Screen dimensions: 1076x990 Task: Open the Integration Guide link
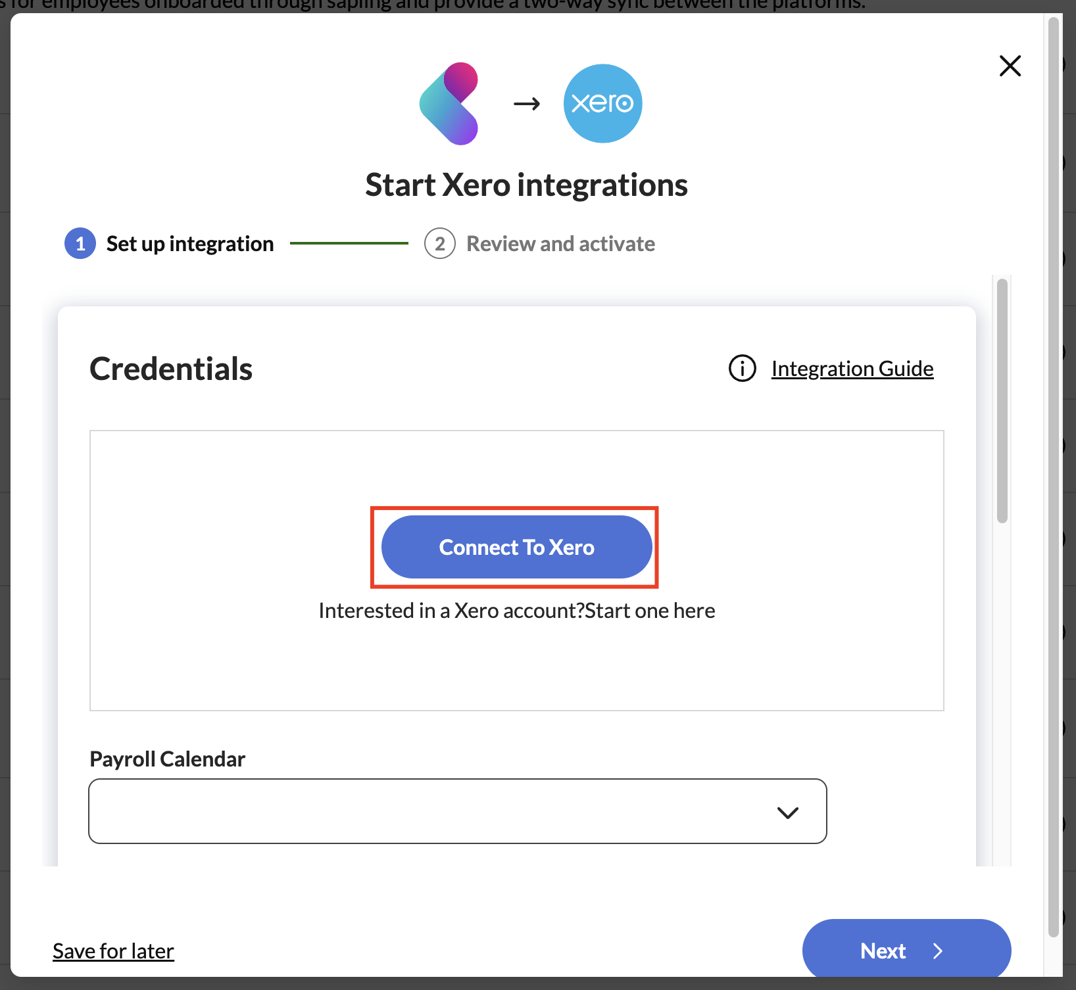[852, 369]
